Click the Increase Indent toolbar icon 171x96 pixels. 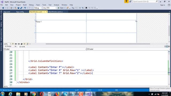click(x=83, y=8)
